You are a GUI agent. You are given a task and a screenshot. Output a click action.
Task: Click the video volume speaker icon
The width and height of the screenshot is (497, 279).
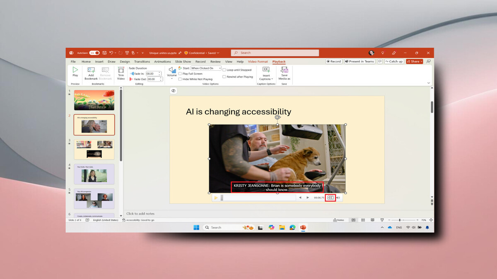(x=338, y=198)
